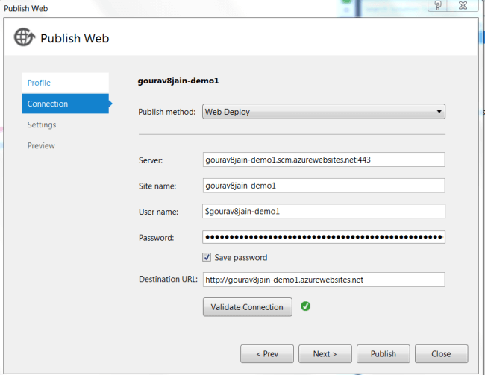The image size is (485, 375).
Task: Click the User name label
Action: point(158,212)
